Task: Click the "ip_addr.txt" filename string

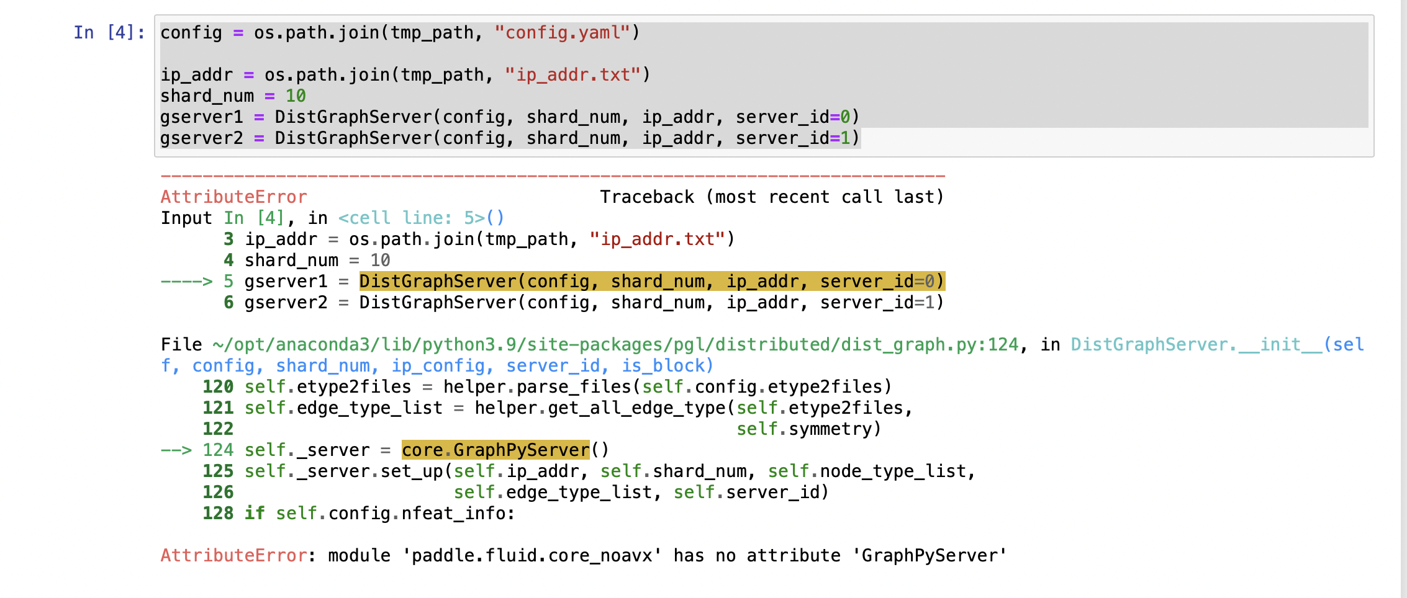Action: (x=574, y=74)
